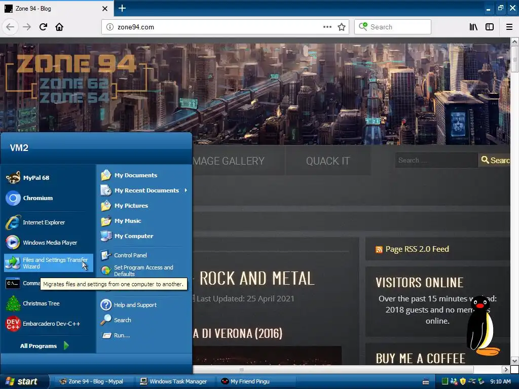
Task: Click the website Search text field
Action: 436,160
